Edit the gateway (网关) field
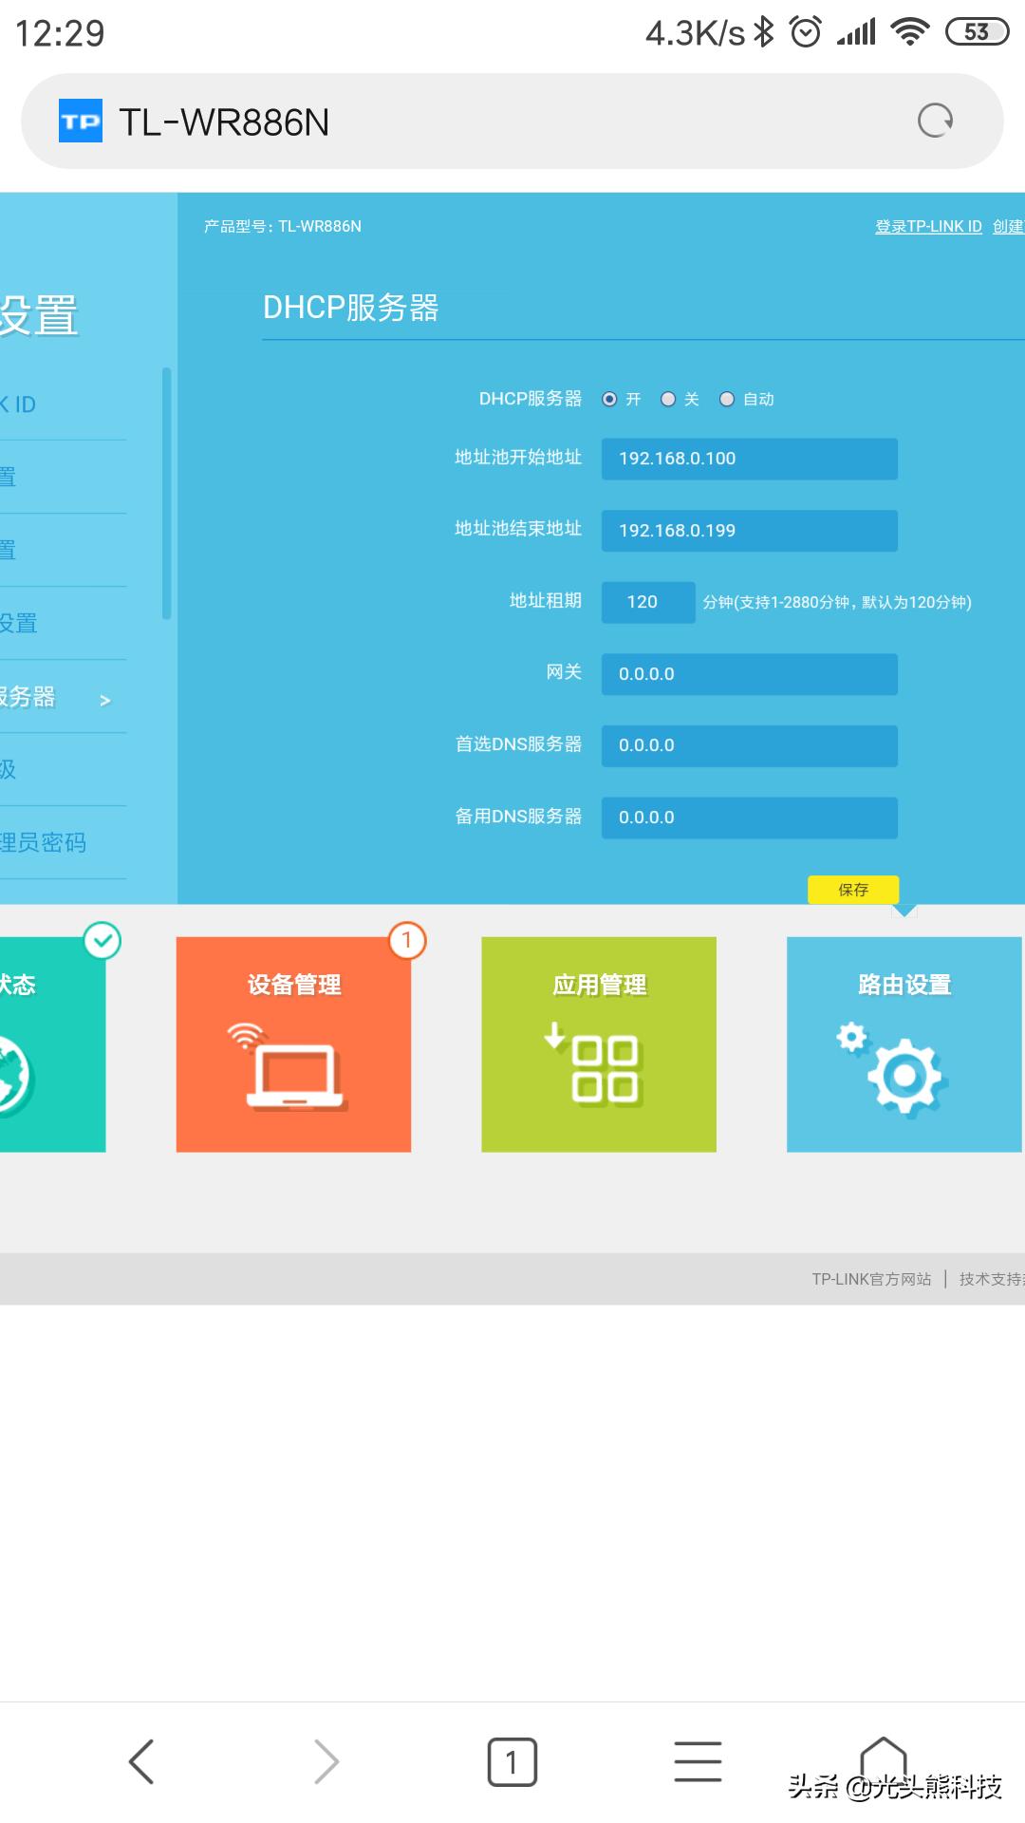This screenshot has height=1823, width=1025. (749, 674)
